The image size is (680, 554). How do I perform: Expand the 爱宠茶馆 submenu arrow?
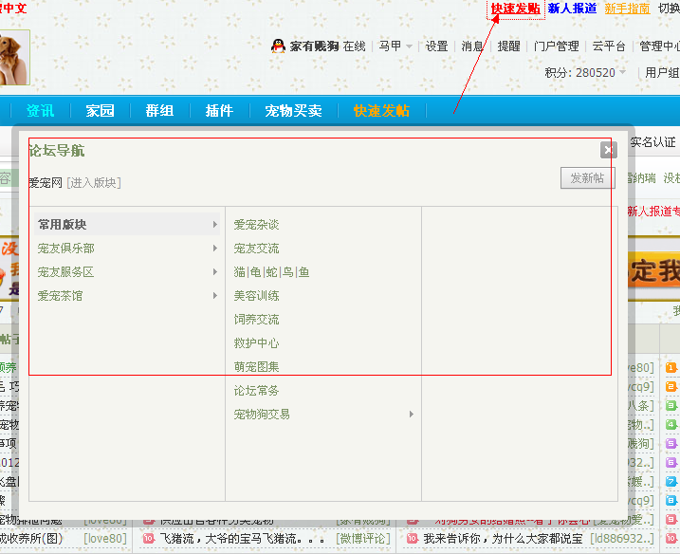[214, 295]
